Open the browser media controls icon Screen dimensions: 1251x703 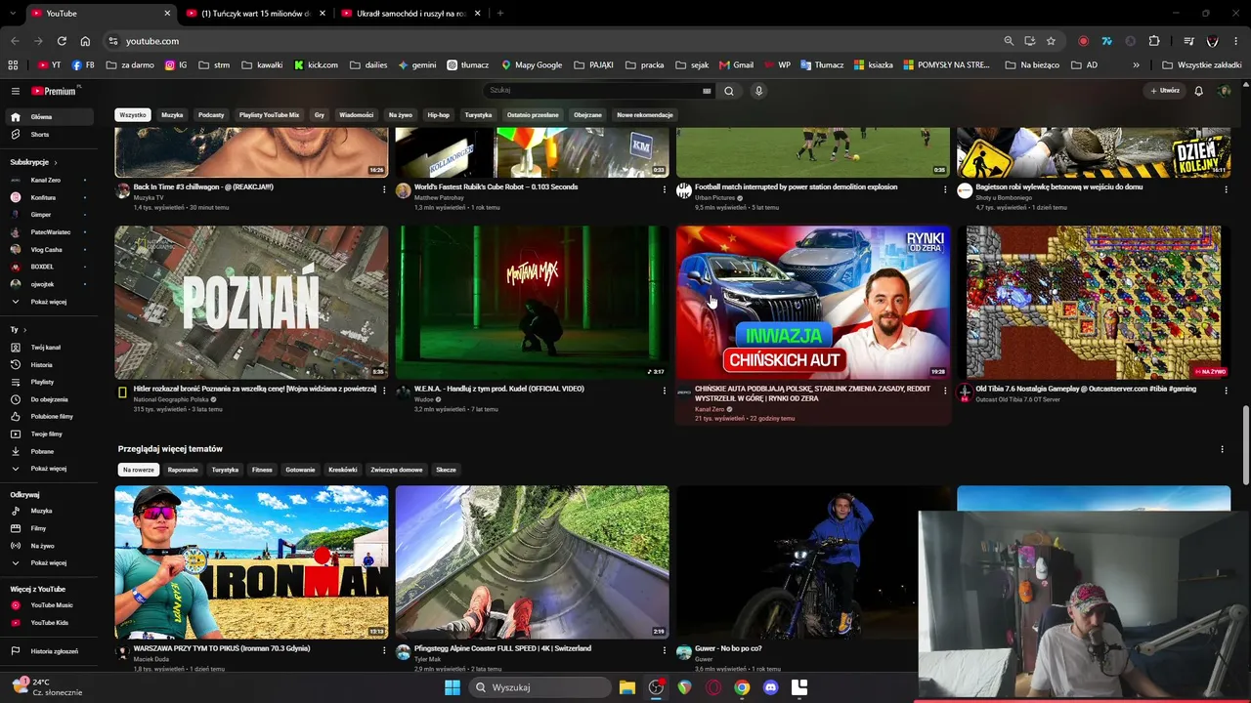(1188, 41)
